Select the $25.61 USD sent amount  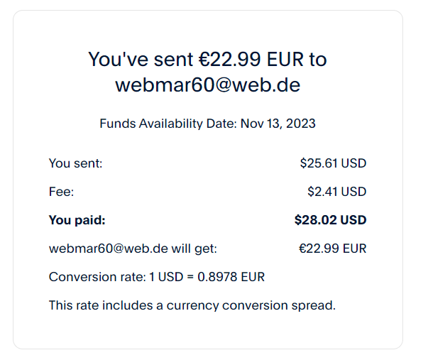tap(333, 163)
